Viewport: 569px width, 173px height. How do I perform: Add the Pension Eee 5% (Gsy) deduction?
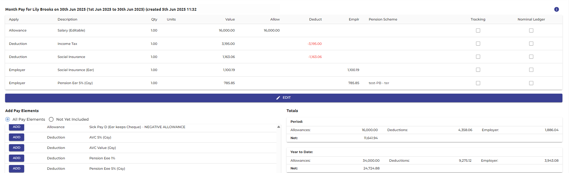[16, 169]
